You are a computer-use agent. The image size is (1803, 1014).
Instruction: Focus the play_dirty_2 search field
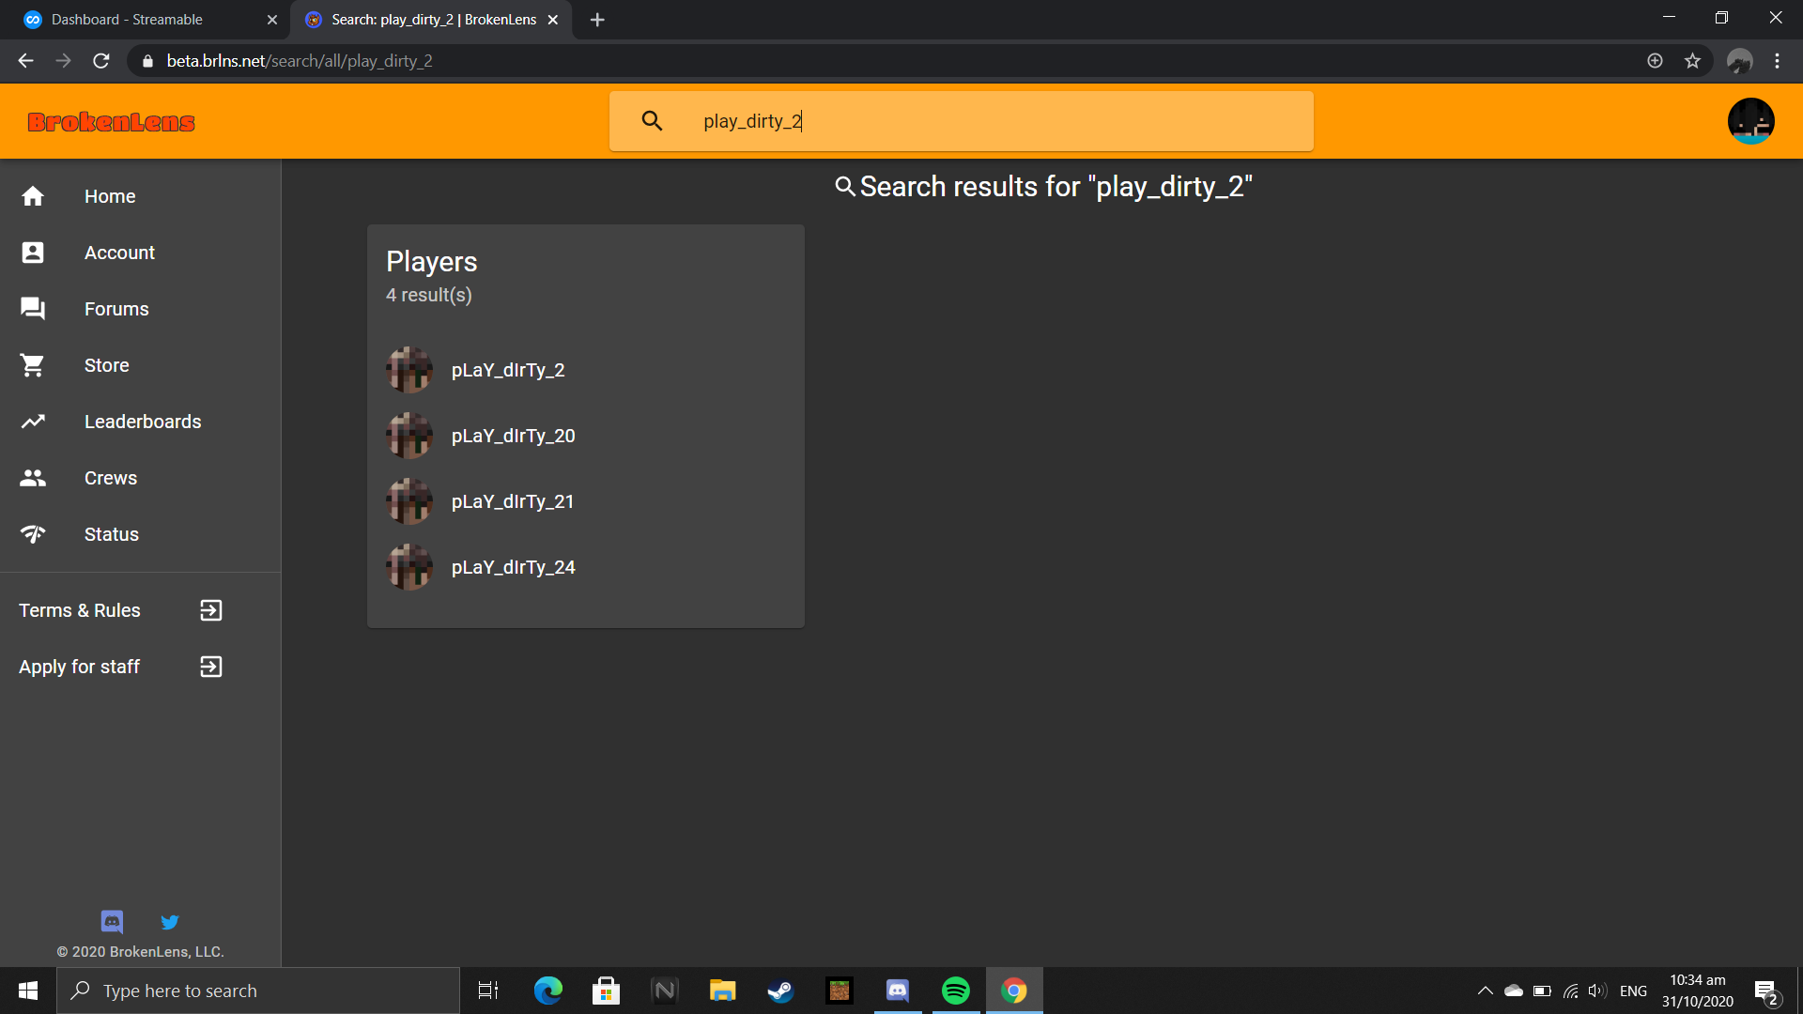click(x=961, y=121)
